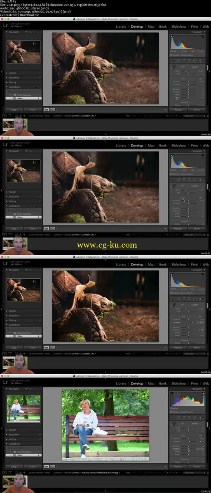This screenshot has height=493, width=211.
Task: Click the Paste button in the 00:05:32 frame
Action: 33,229
